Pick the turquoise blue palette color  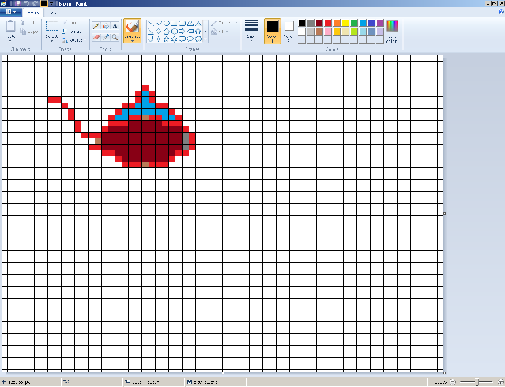tap(363, 23)
